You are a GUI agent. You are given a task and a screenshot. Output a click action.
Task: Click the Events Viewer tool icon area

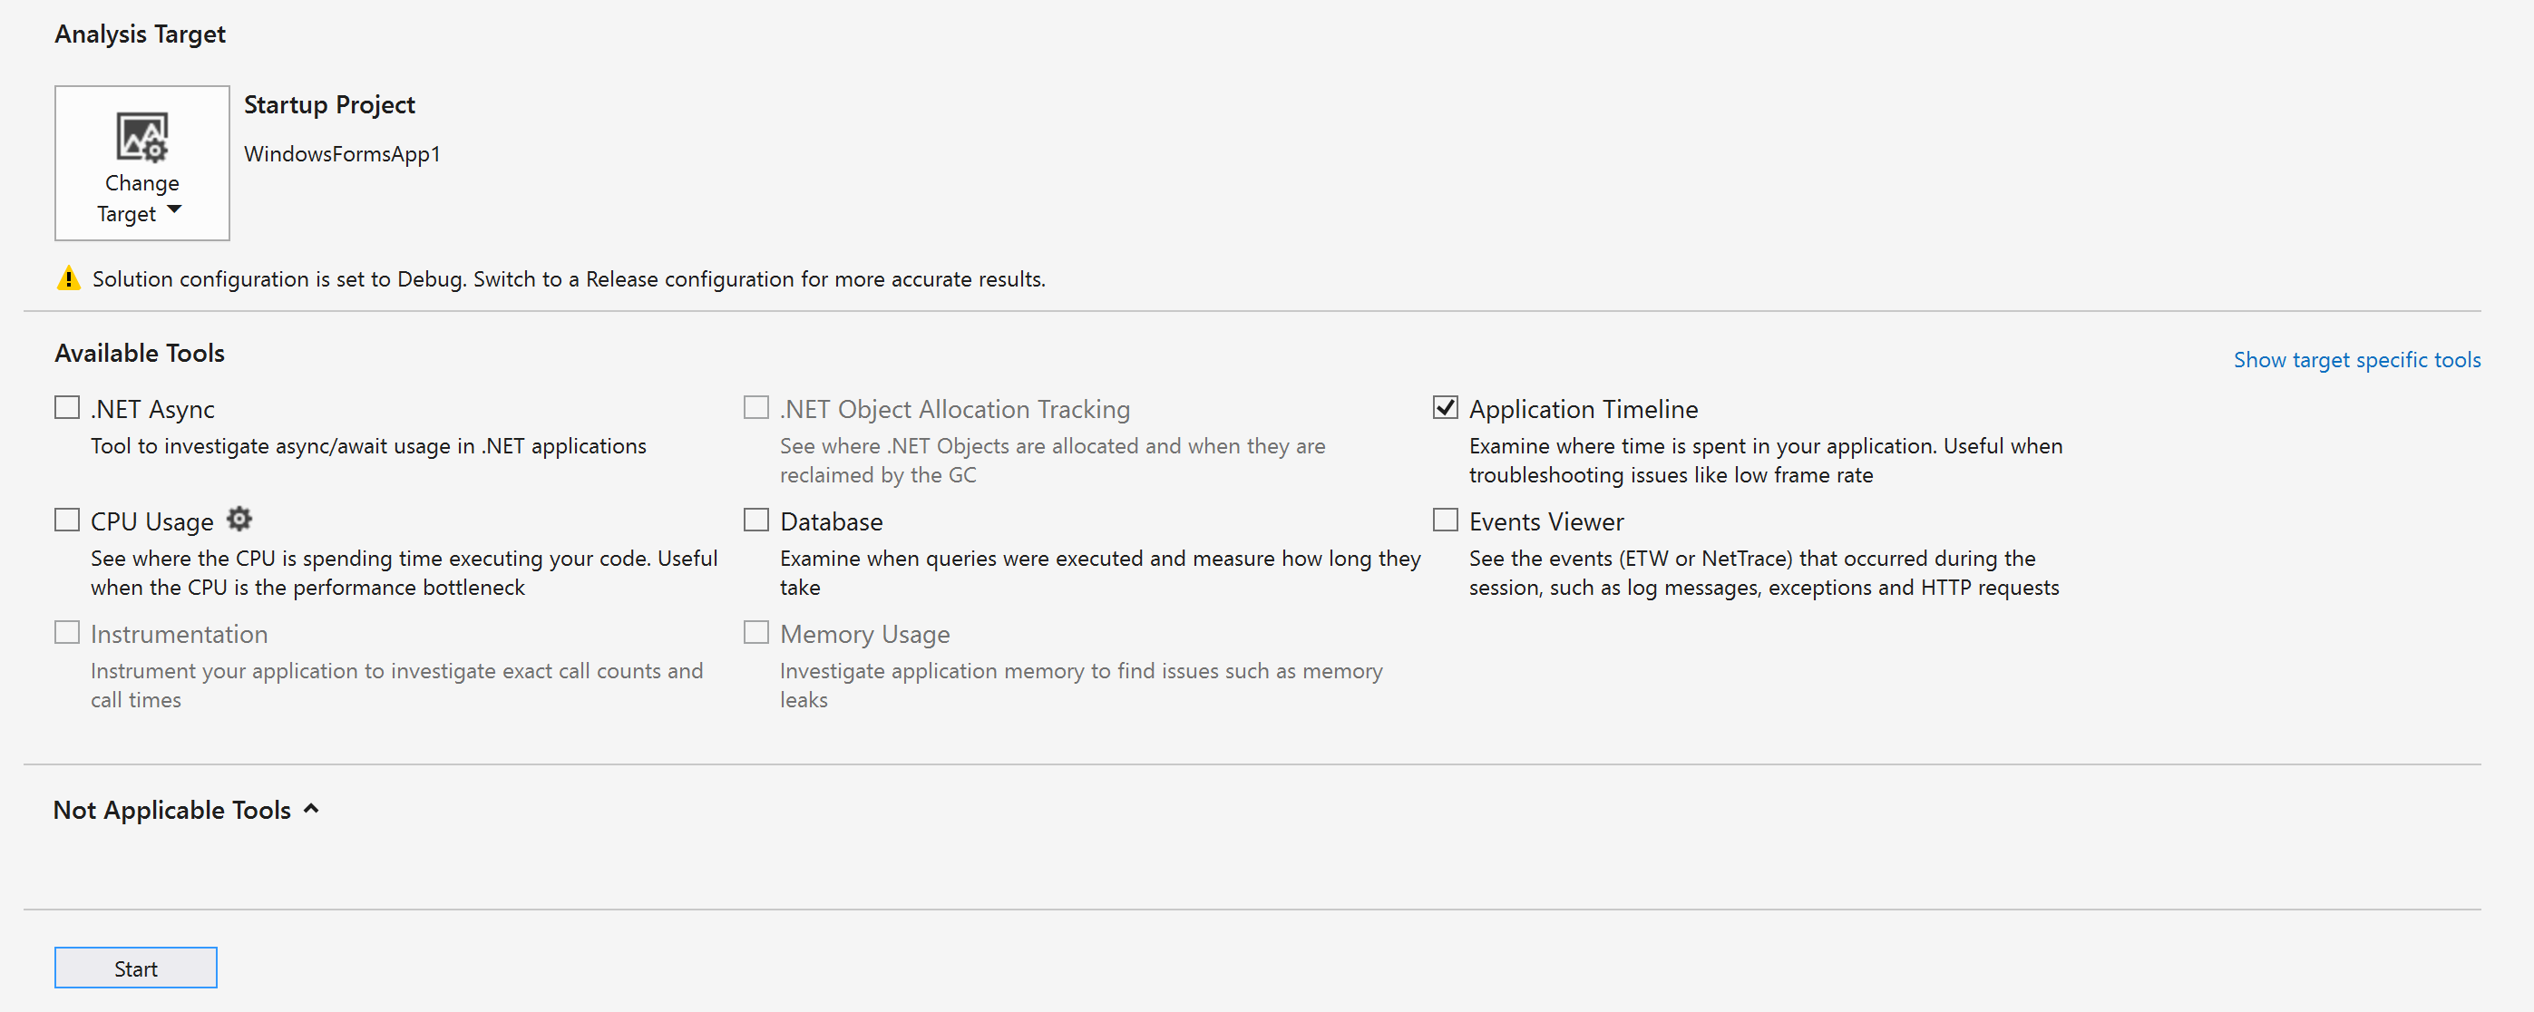(x=1445, y=521)
